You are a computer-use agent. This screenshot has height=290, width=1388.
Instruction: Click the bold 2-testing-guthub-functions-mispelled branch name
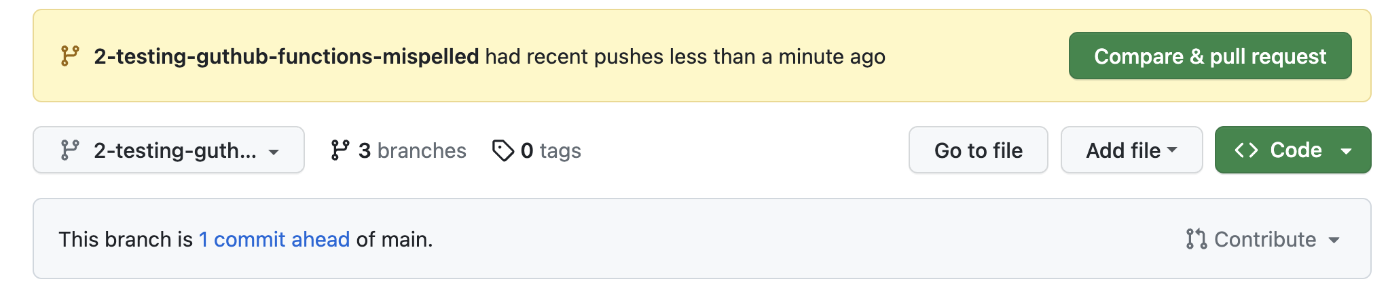pyautogui.click(x=286, y=56)
